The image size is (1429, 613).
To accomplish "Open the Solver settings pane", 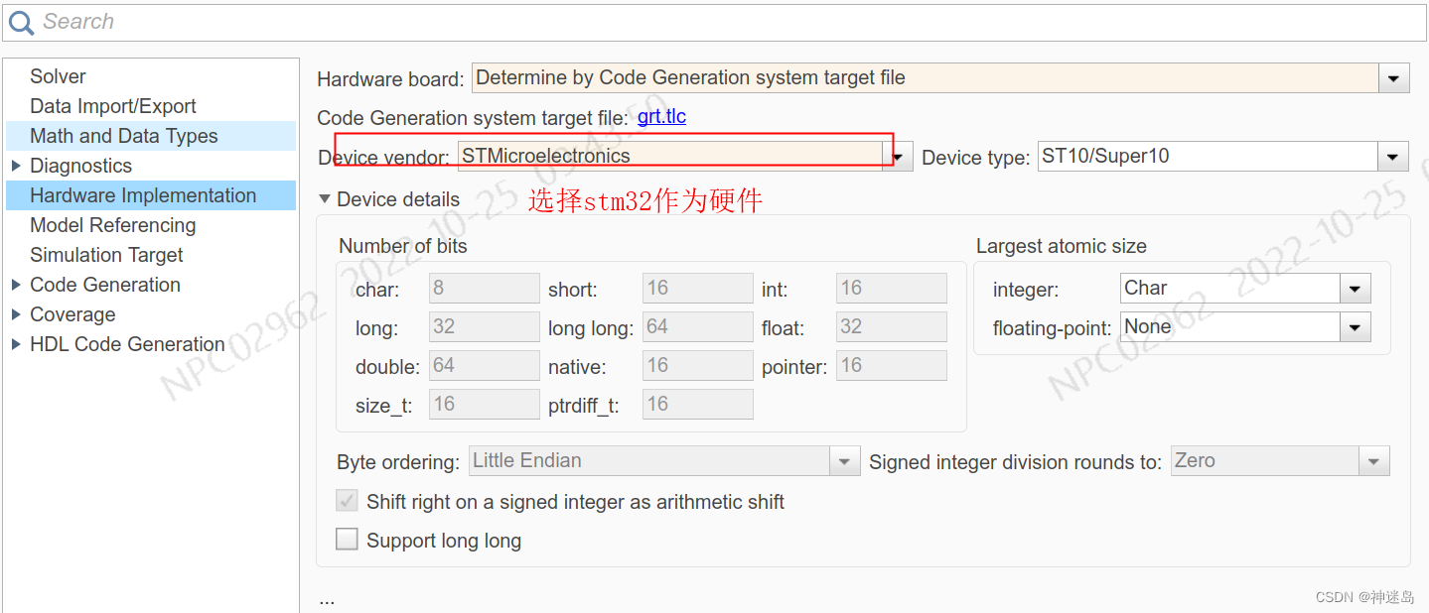I will point(58,76).
